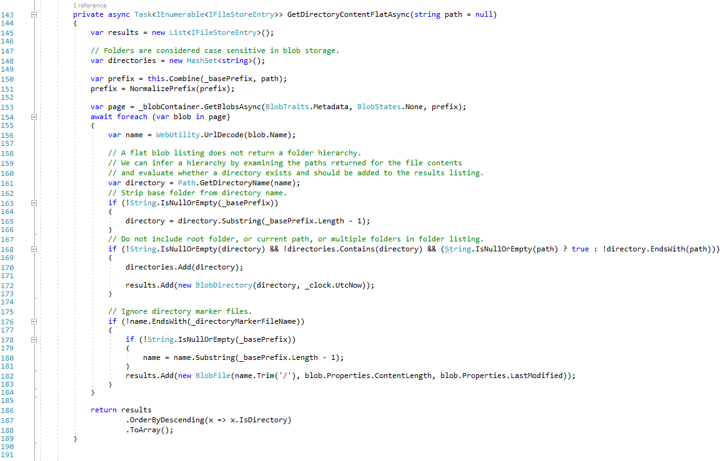724x461 pixels.
Task: Click 'UrlDecode' on line 156
Action: point(224,135)
